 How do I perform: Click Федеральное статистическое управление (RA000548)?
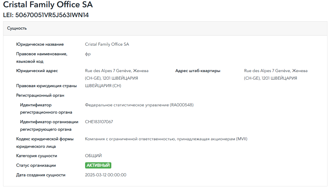pyautogui.click(x=139, y=105)
